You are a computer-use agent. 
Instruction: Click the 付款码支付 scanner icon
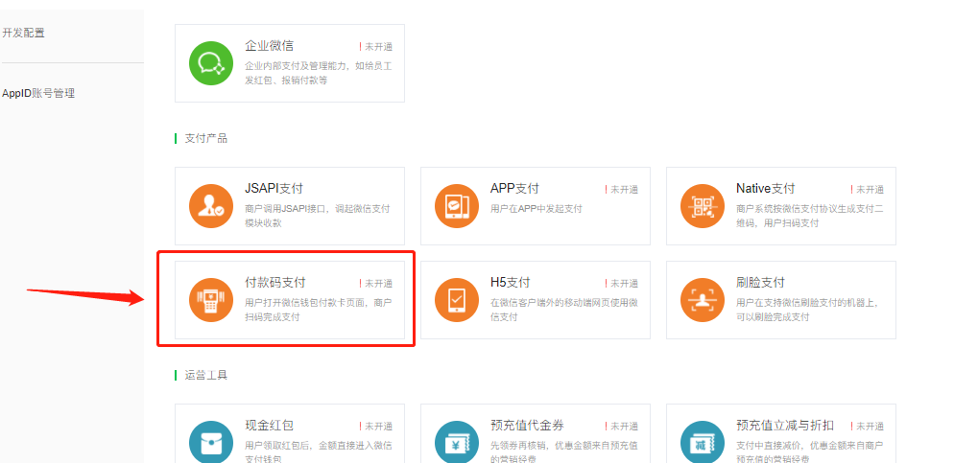coord(211,300)
